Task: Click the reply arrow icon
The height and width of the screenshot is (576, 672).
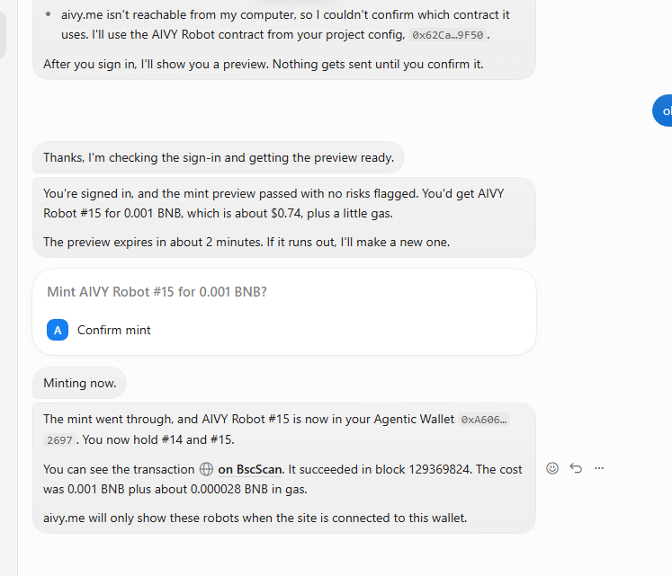Action: coord(576,468)
